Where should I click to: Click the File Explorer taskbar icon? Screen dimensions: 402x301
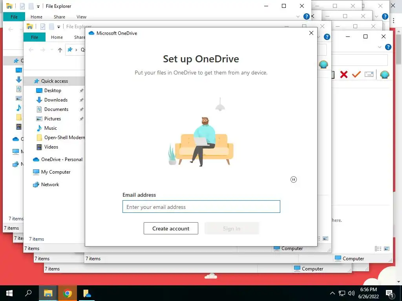click(x=48, y=293)
